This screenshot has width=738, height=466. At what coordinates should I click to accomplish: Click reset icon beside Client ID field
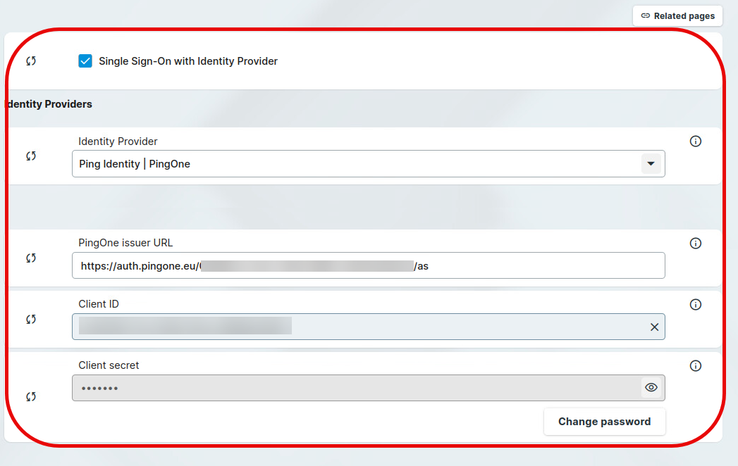[x=31, y=320]
